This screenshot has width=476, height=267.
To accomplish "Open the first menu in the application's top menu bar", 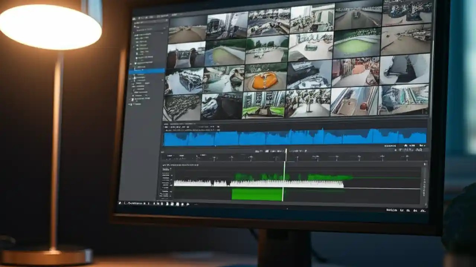I will [x=138, y=16].
